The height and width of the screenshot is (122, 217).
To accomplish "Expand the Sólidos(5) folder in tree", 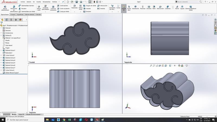I will coord(1,35).
